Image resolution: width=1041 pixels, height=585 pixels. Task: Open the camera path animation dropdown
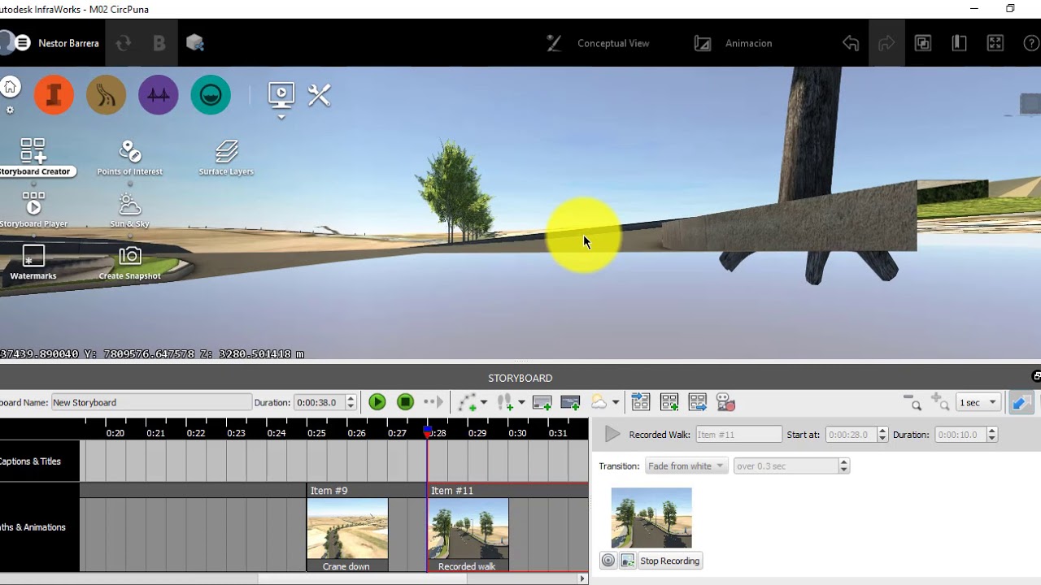(484, 402)
